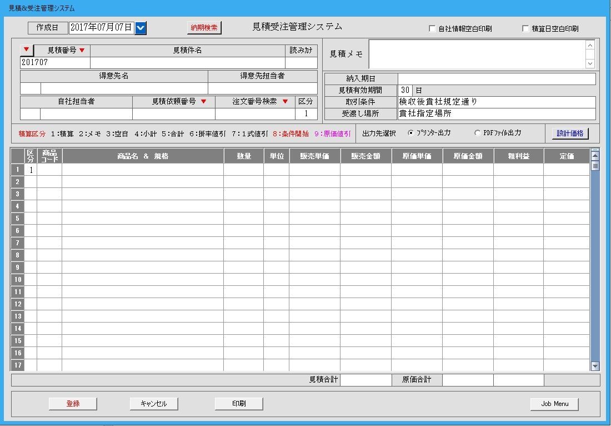Click the 自社担当者 name field

86,114
